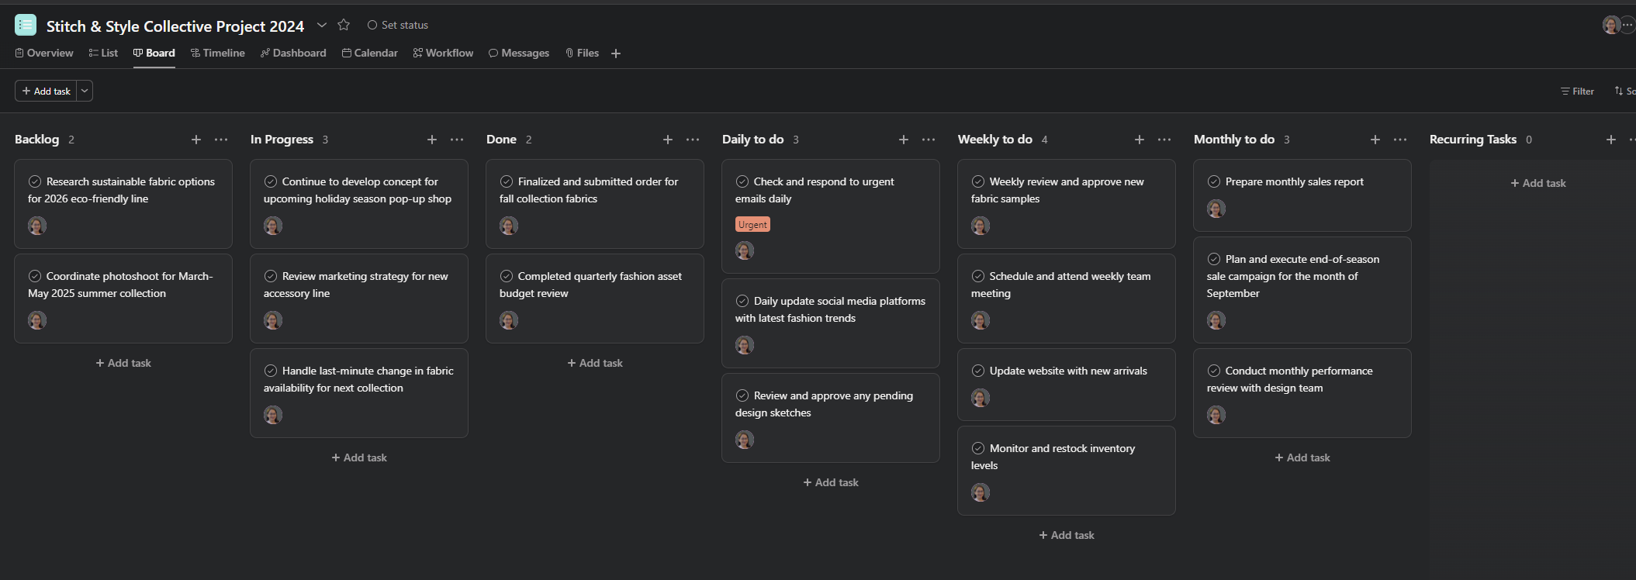The image size is (1636, 580).
Task: Complete the 'Update website with new arrivals' task
Action: pyautogui.click(x=978, y=371)
